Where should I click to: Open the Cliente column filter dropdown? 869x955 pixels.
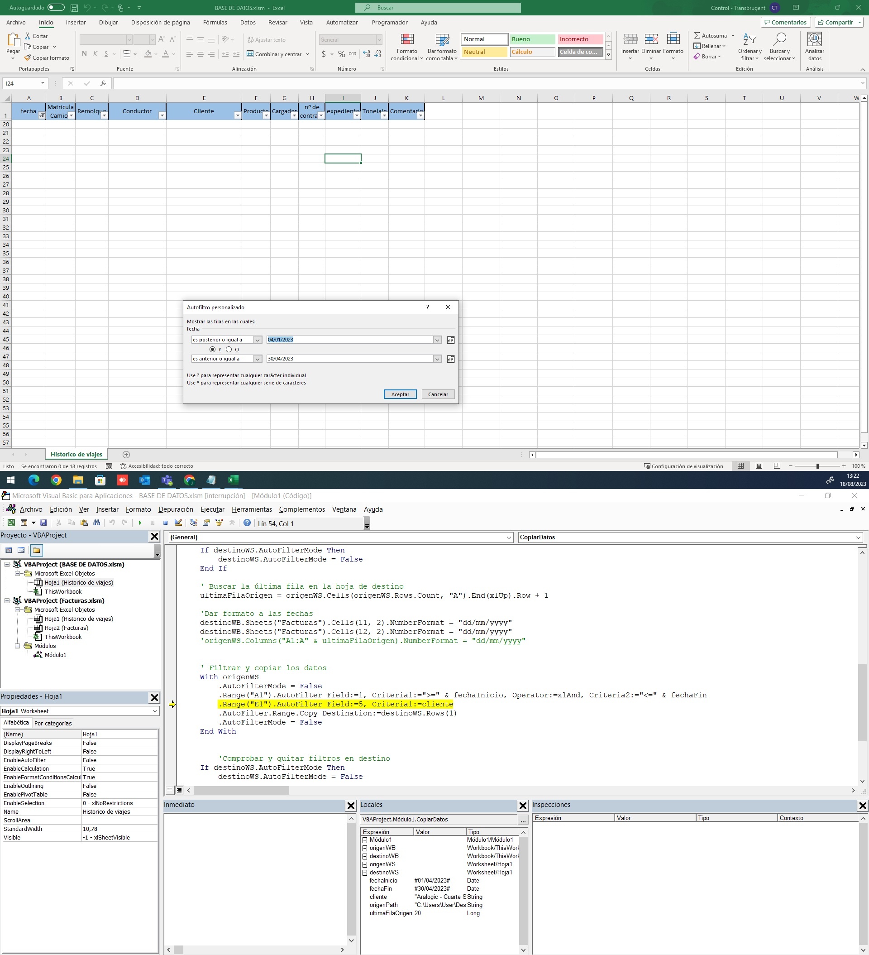tap(238, 115)
